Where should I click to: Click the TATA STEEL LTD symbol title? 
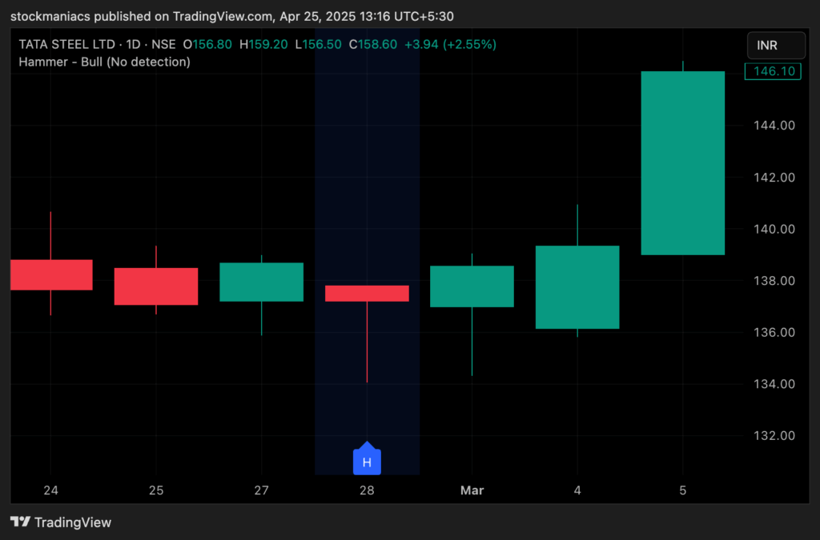67,44
